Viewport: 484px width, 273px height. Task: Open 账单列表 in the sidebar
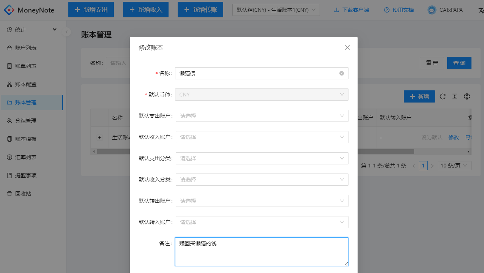pos(32,66)
